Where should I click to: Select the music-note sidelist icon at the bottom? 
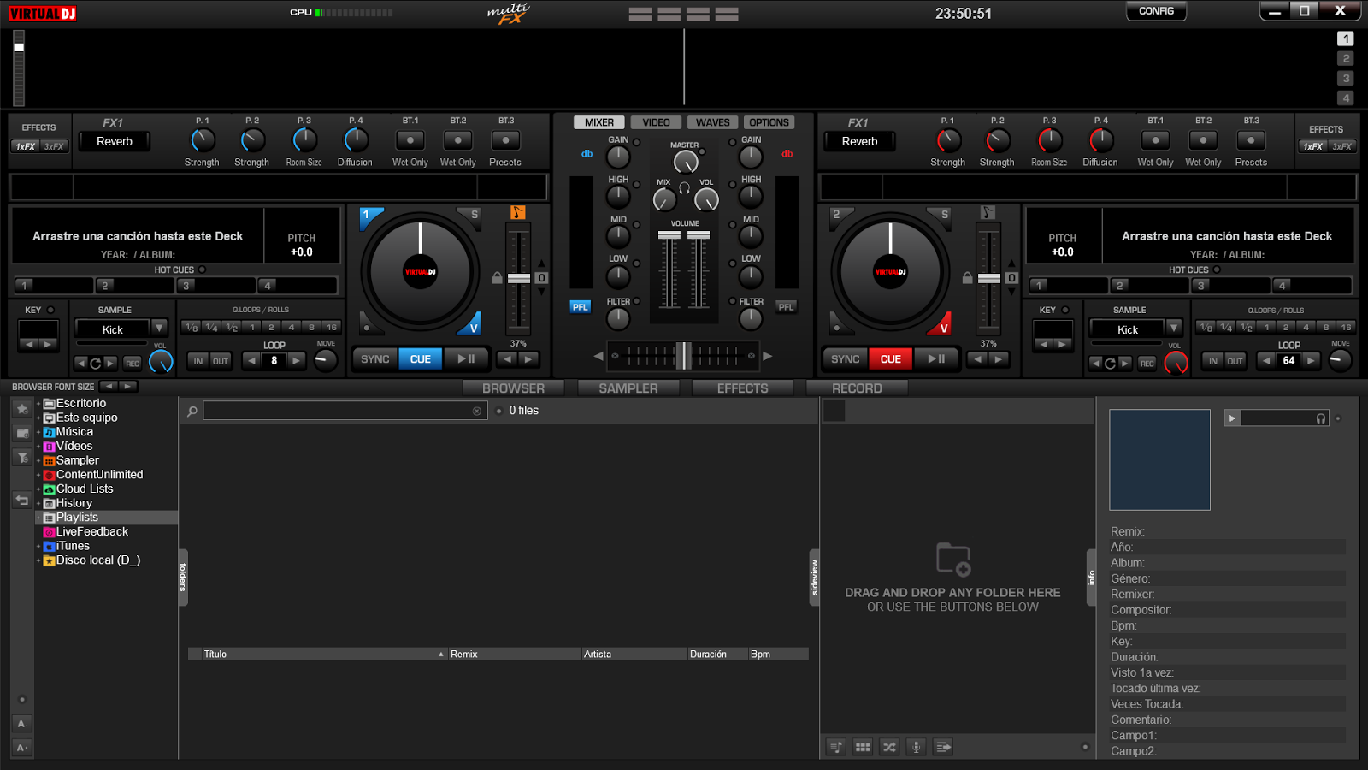[835, 746]
